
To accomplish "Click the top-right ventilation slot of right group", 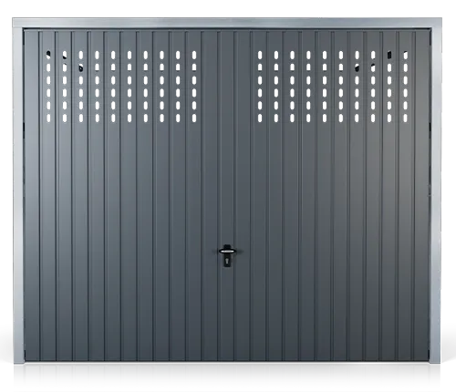I will [x=406, y=55].
